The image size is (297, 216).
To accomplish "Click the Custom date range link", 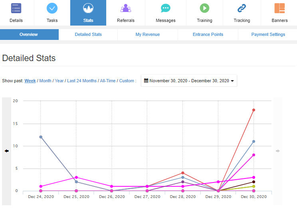I will click(x=127, y=81).
